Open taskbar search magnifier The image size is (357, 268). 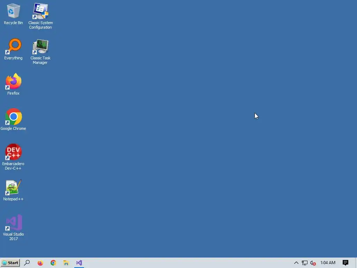coord(27,263)
